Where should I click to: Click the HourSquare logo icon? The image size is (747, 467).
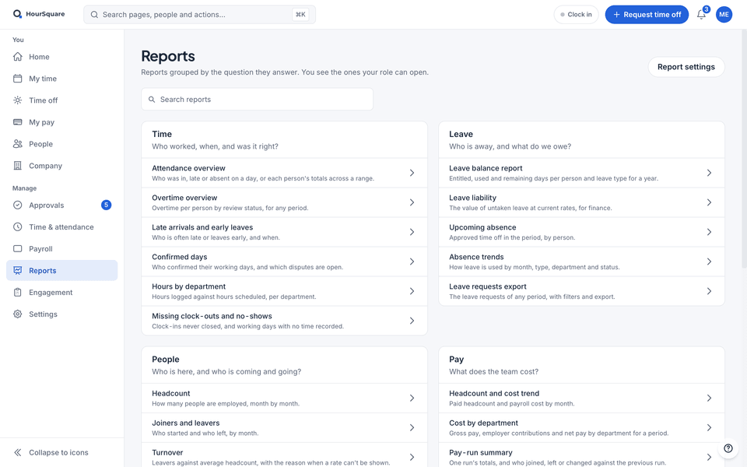click(x=17, y=14)
